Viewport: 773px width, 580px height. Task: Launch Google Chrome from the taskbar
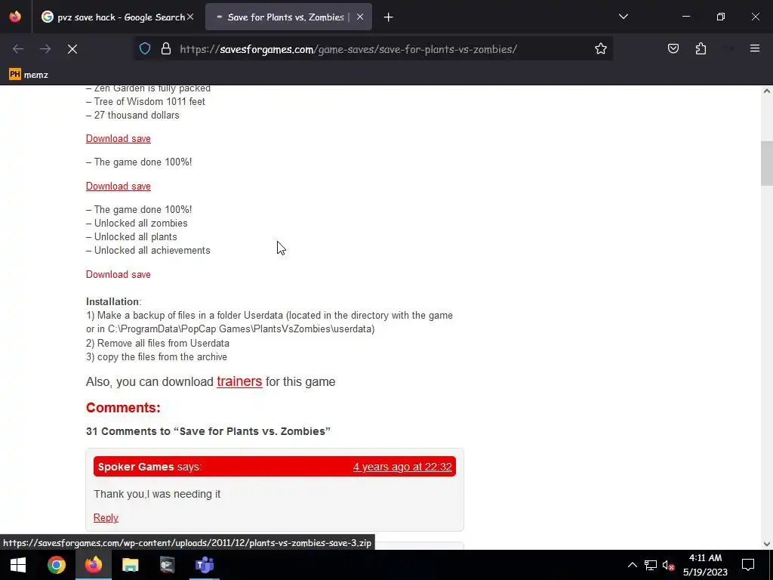56,565
